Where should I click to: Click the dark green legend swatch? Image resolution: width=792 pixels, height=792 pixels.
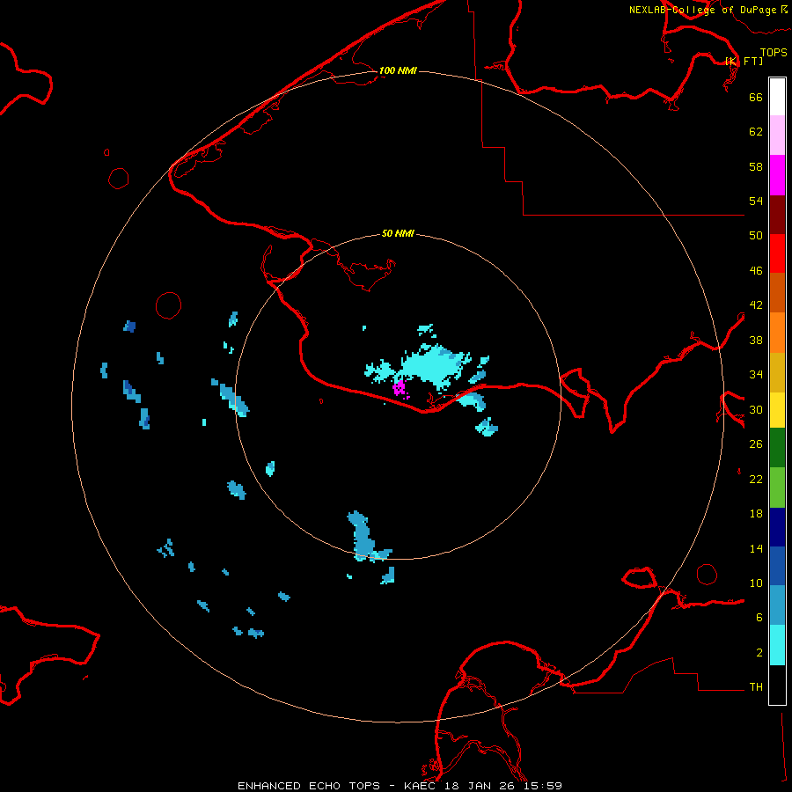777,448
